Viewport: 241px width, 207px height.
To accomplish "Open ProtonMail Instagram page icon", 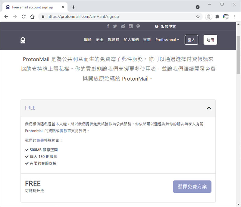I will (131, 26).
